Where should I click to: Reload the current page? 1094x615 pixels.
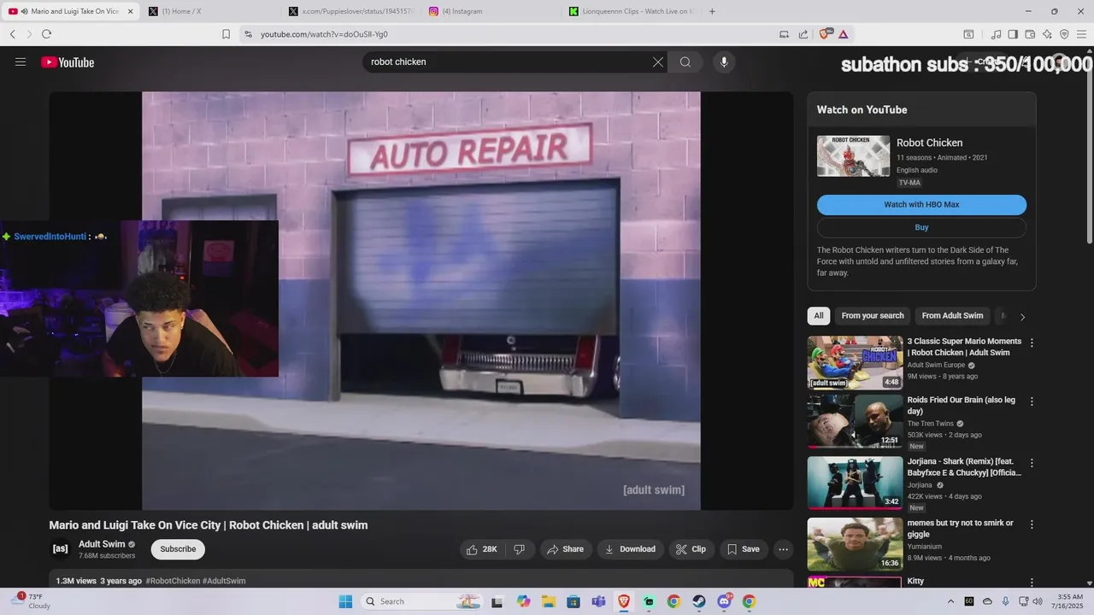(46, 34)
